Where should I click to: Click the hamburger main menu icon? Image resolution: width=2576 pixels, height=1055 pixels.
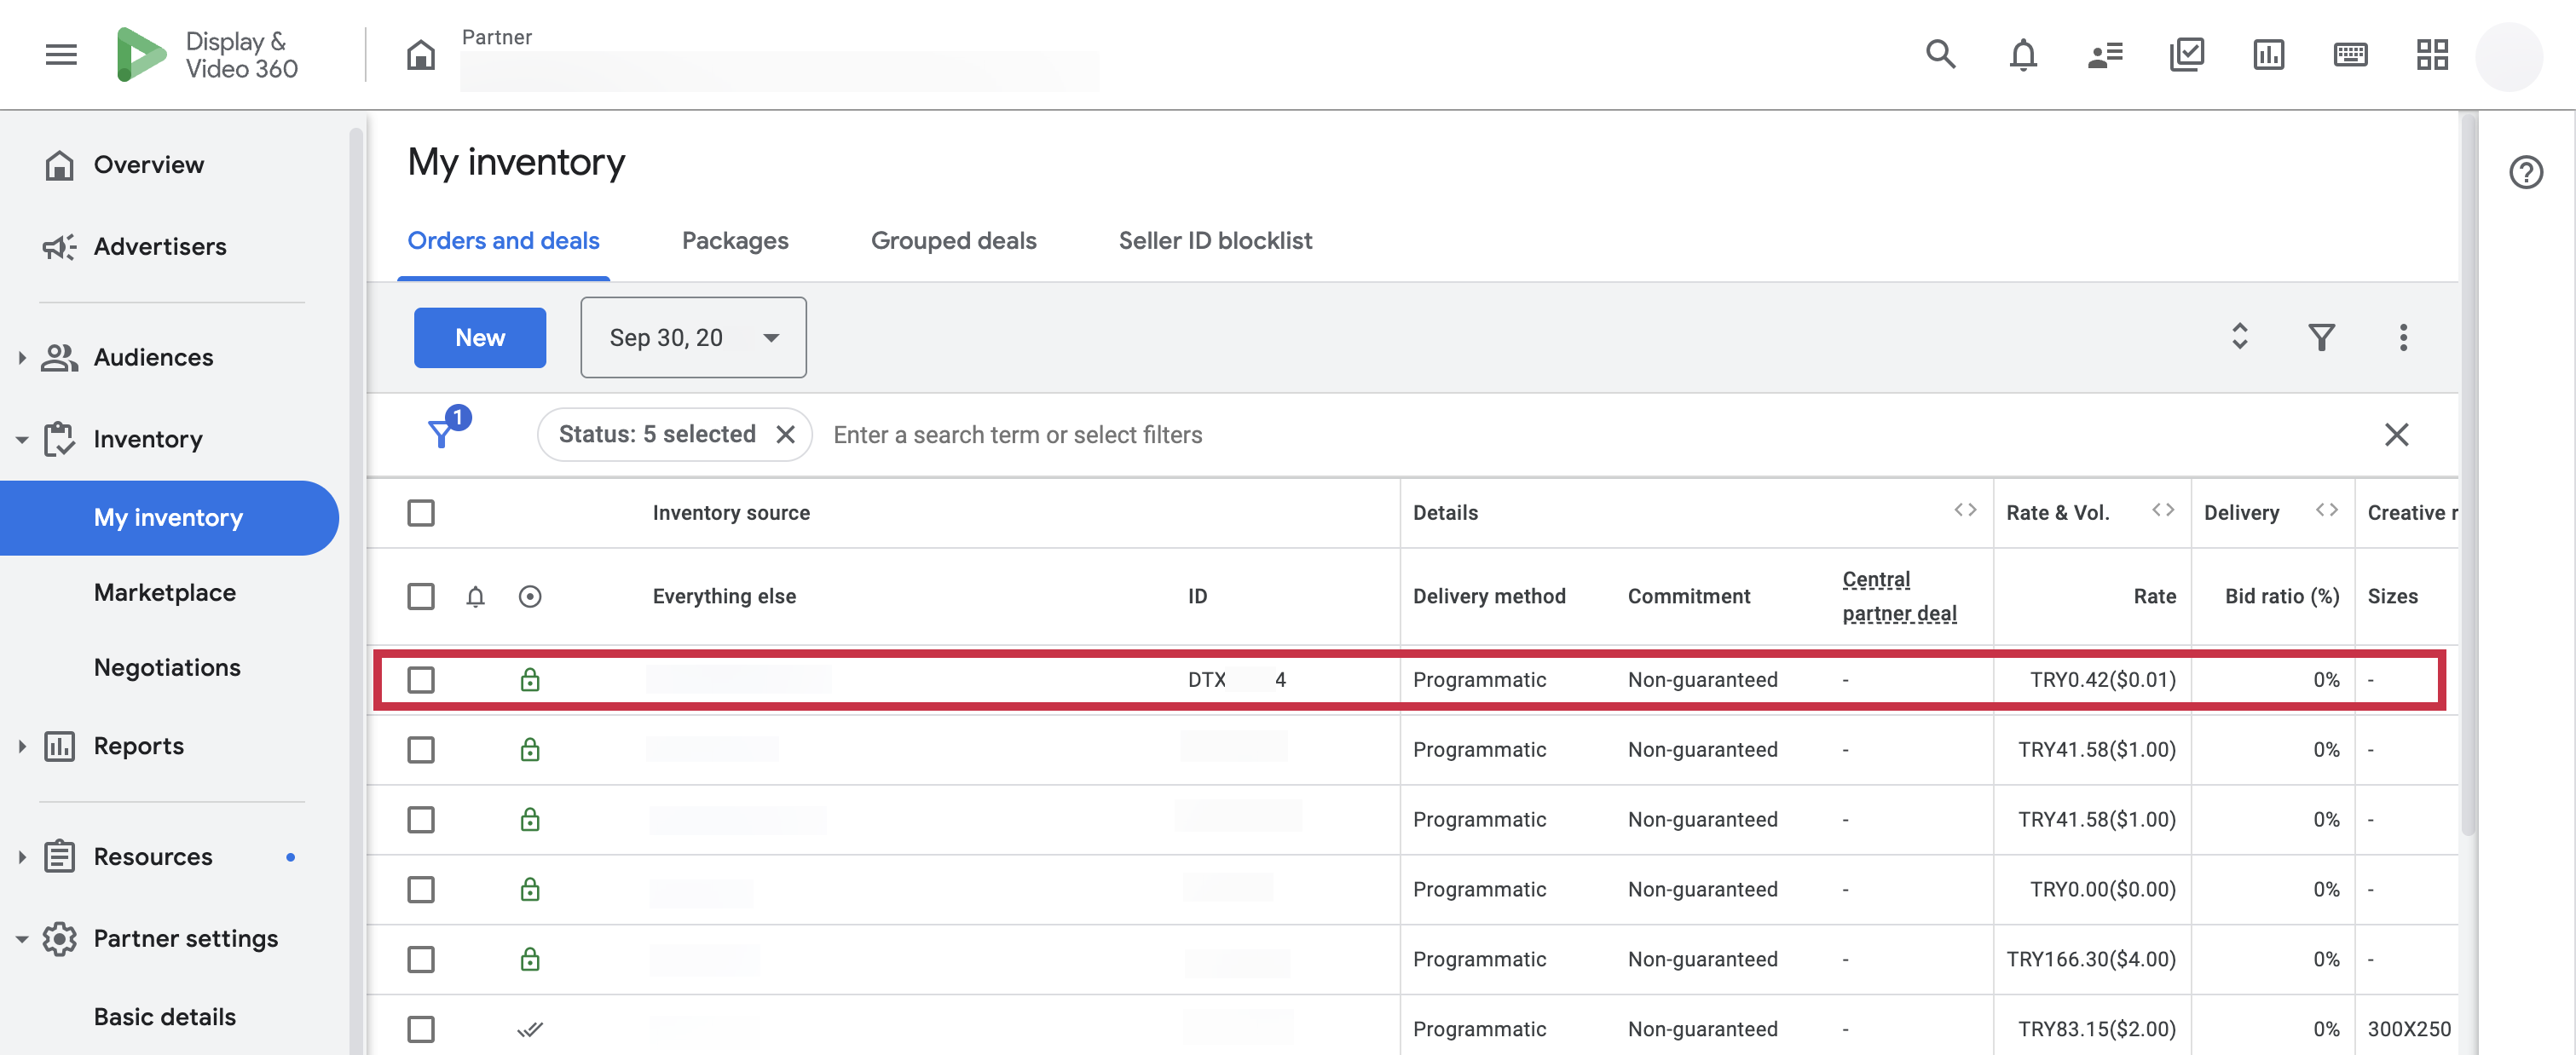pyautogui.click(x=61, y=54)
